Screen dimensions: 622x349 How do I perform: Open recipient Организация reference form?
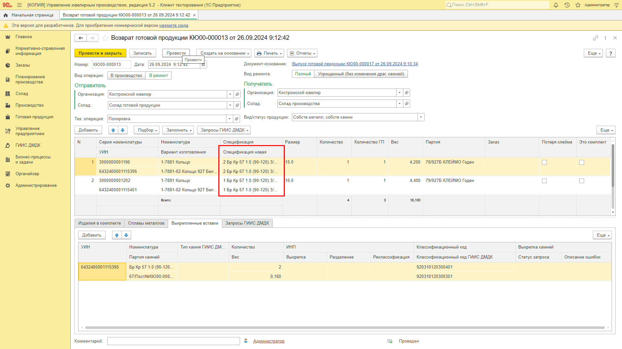pos(407,93)
